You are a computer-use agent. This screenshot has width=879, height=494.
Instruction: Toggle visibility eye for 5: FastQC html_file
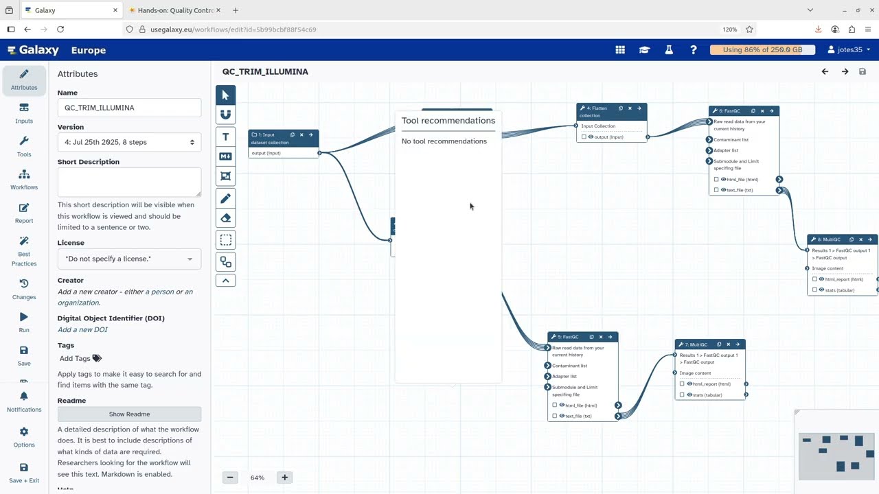[562, 405]
